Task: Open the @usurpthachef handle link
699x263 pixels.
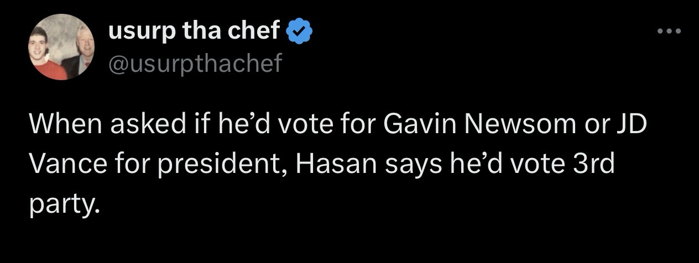Action: (195, 64)
